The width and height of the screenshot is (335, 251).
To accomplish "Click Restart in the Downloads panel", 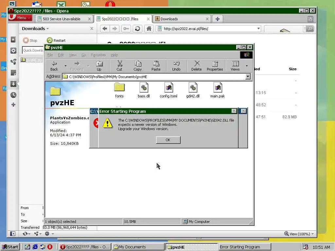I will [x=56, y=40].
